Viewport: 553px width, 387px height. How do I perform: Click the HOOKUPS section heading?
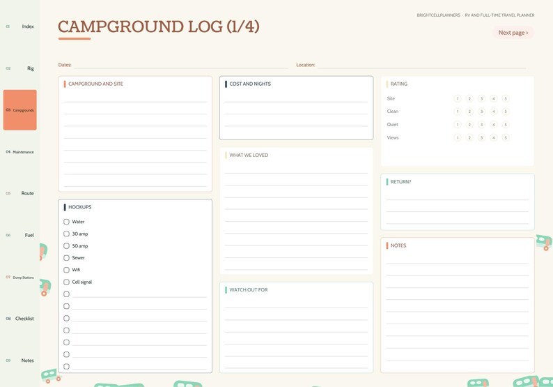(79, 207)
